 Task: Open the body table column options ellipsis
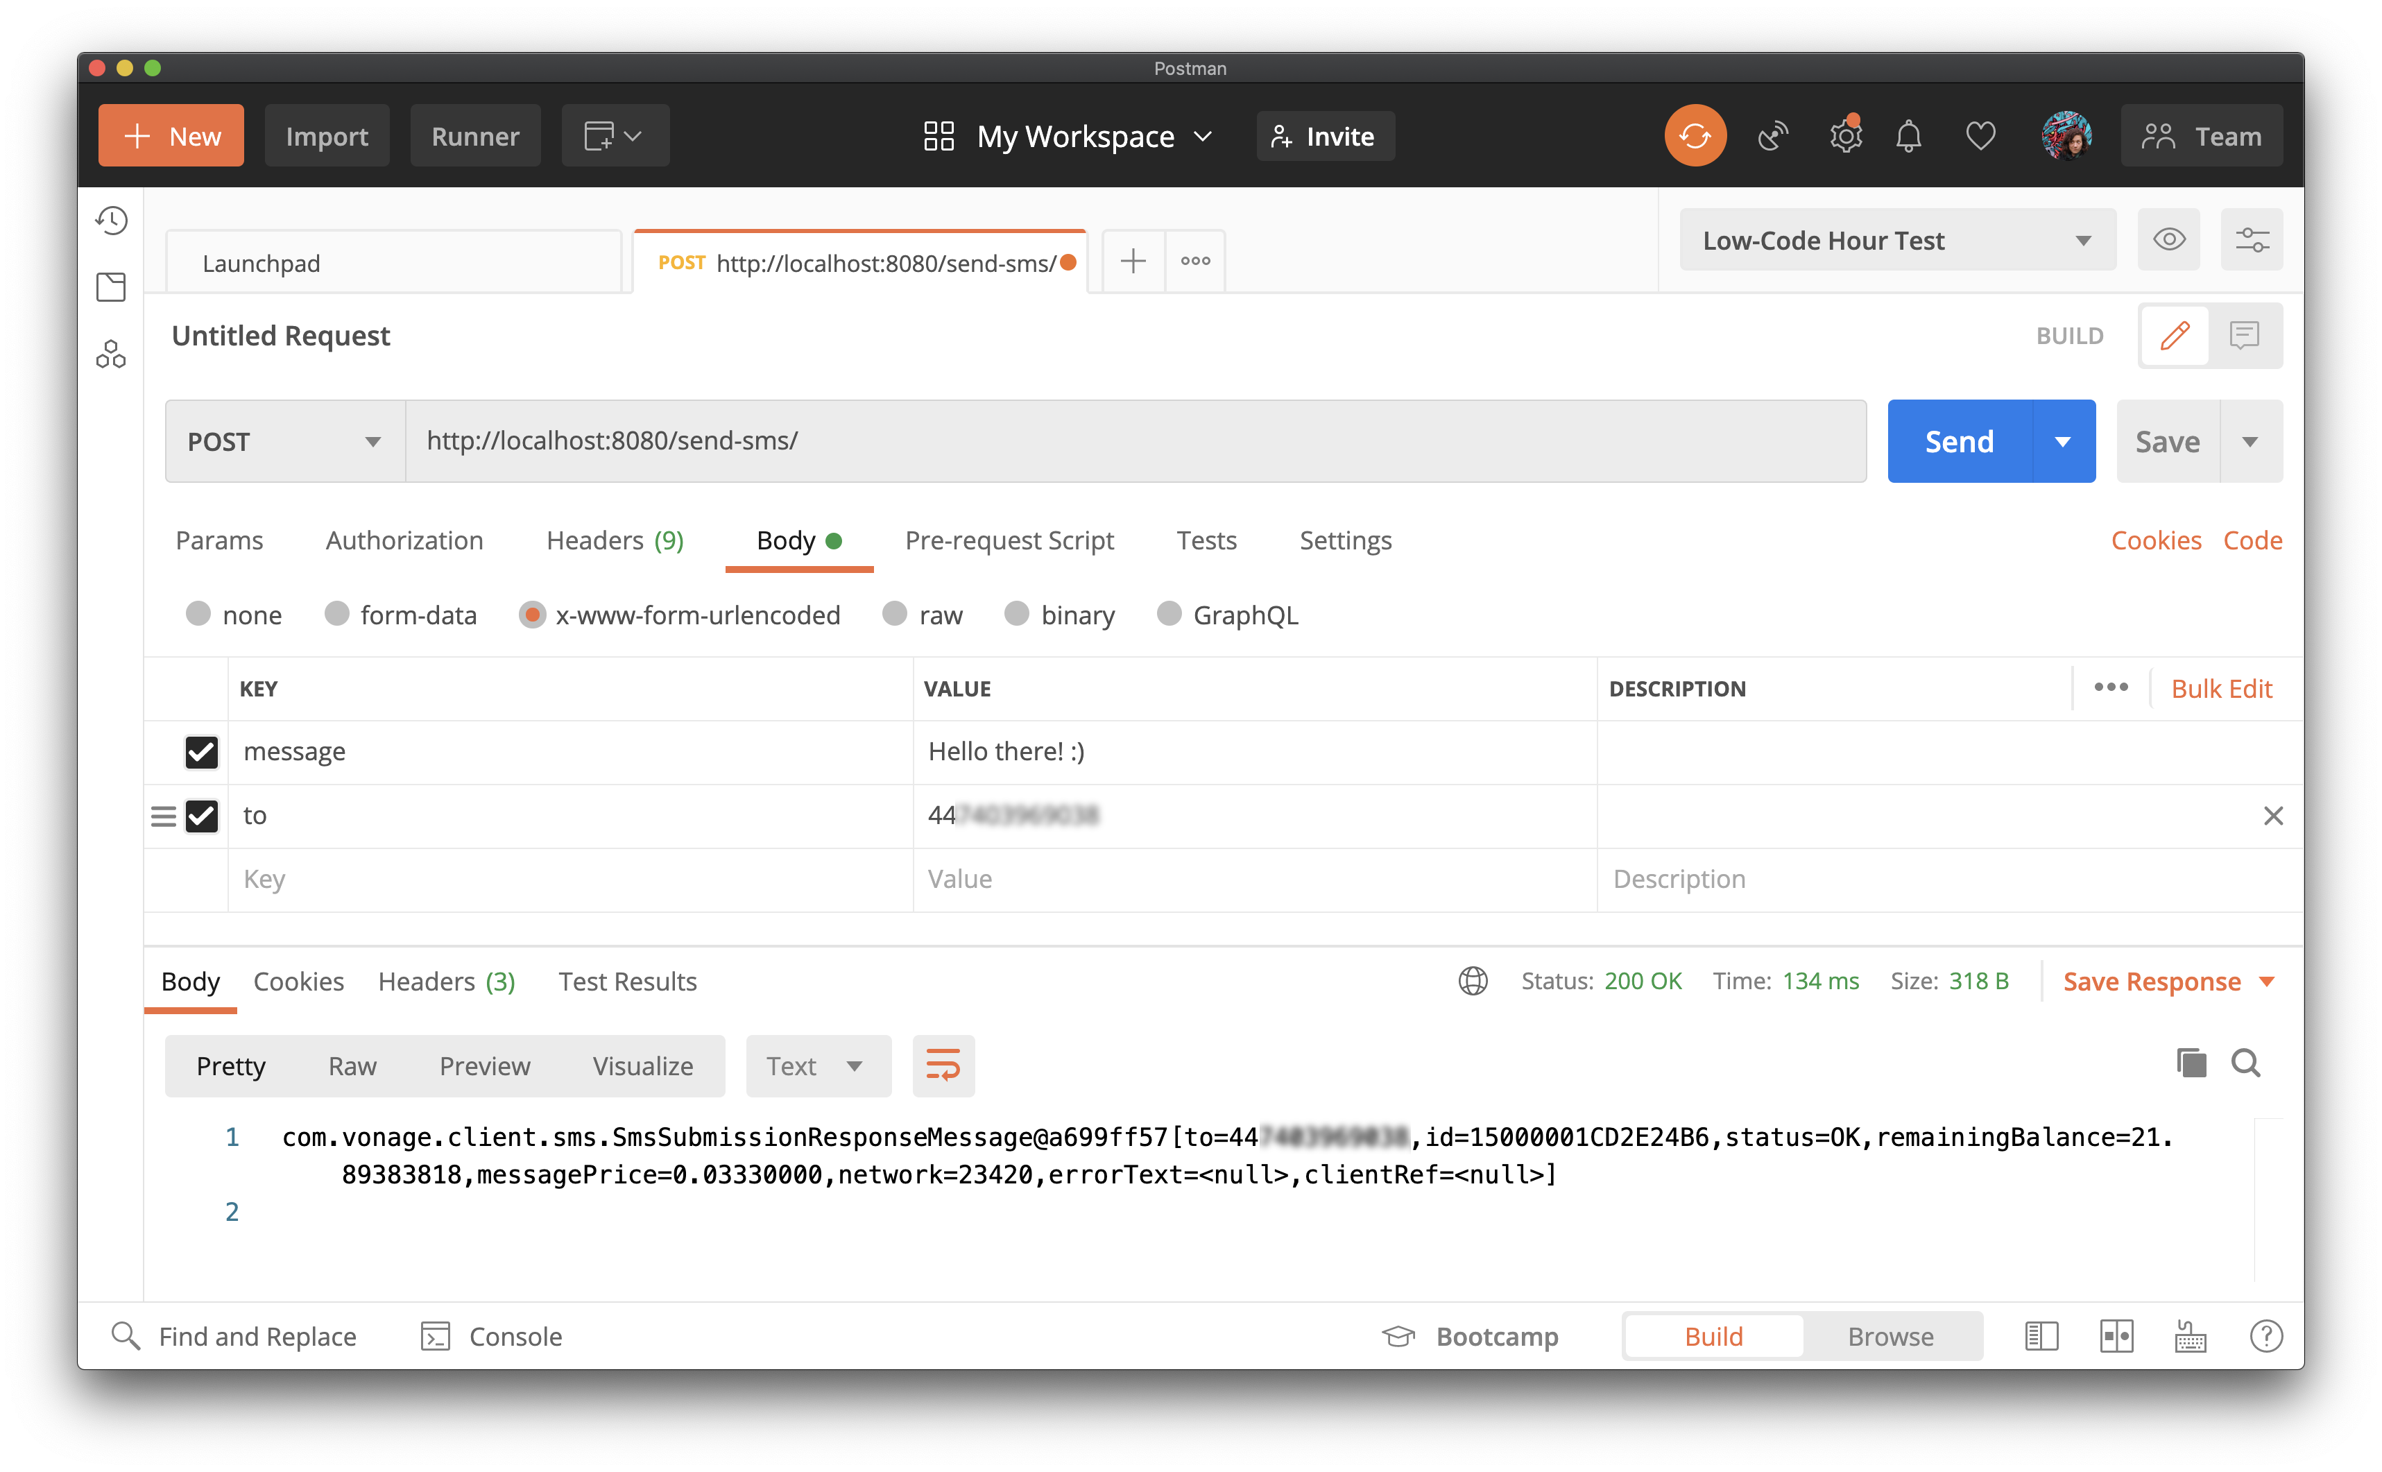pos(2110,687)
